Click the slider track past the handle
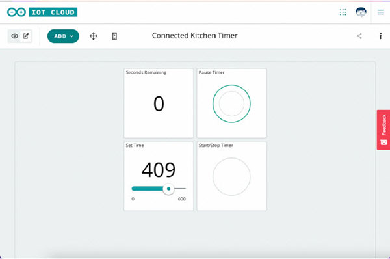Viewport: 390px width, 259px height. pos(180,189)
